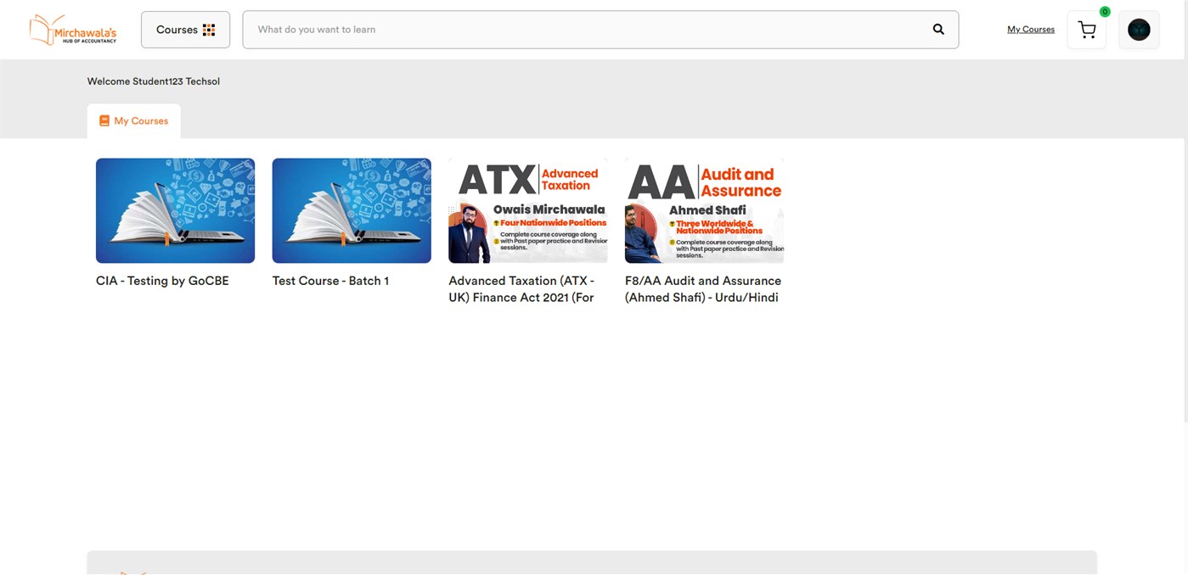Click the 'CIA - Testing by GoCBE' title
The height and width of the screenshot is (575, 1188).
[x=162, y=281]
